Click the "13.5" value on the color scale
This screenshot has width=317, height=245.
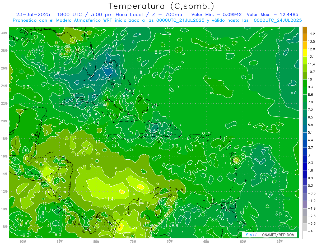coord(312,41)
